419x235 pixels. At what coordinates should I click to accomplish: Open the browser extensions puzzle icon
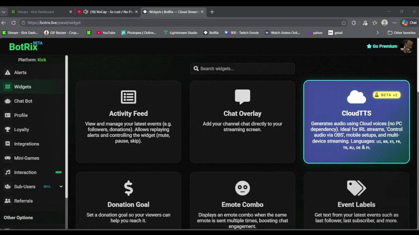pos(354,23)
